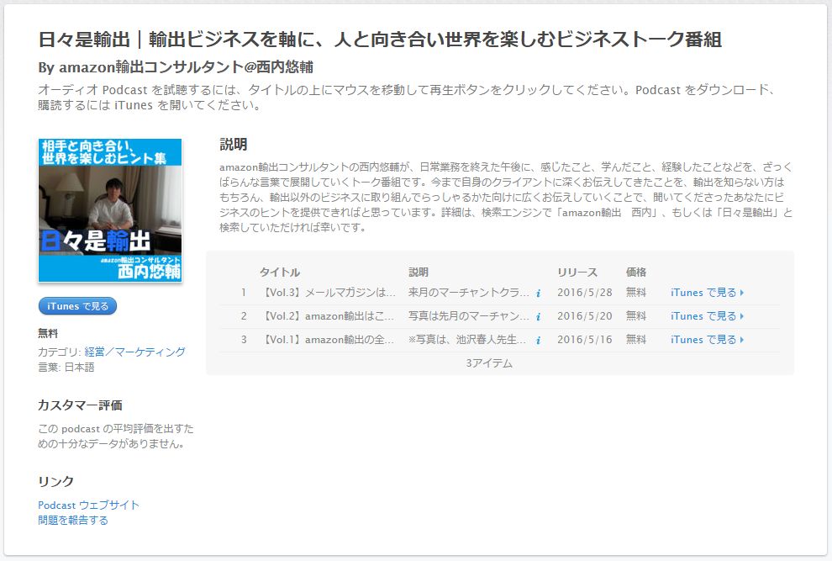Select the Vol.2 amazon輸出 episode title
This screenshot has height=561, width=832.
click(x=329, y=316)
